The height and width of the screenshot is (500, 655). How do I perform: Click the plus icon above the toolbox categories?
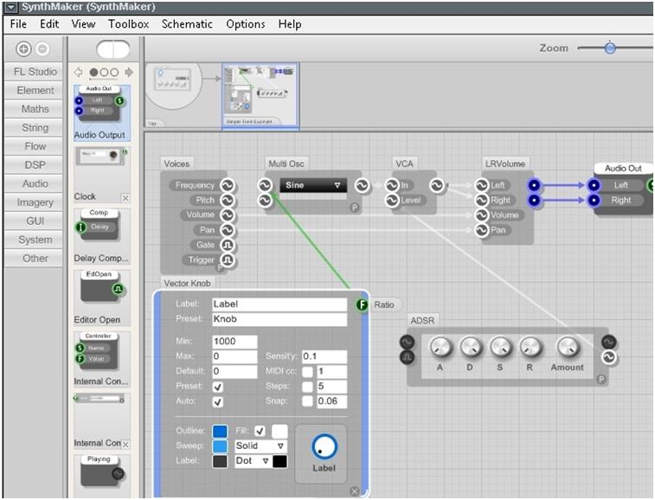point(22,49)
